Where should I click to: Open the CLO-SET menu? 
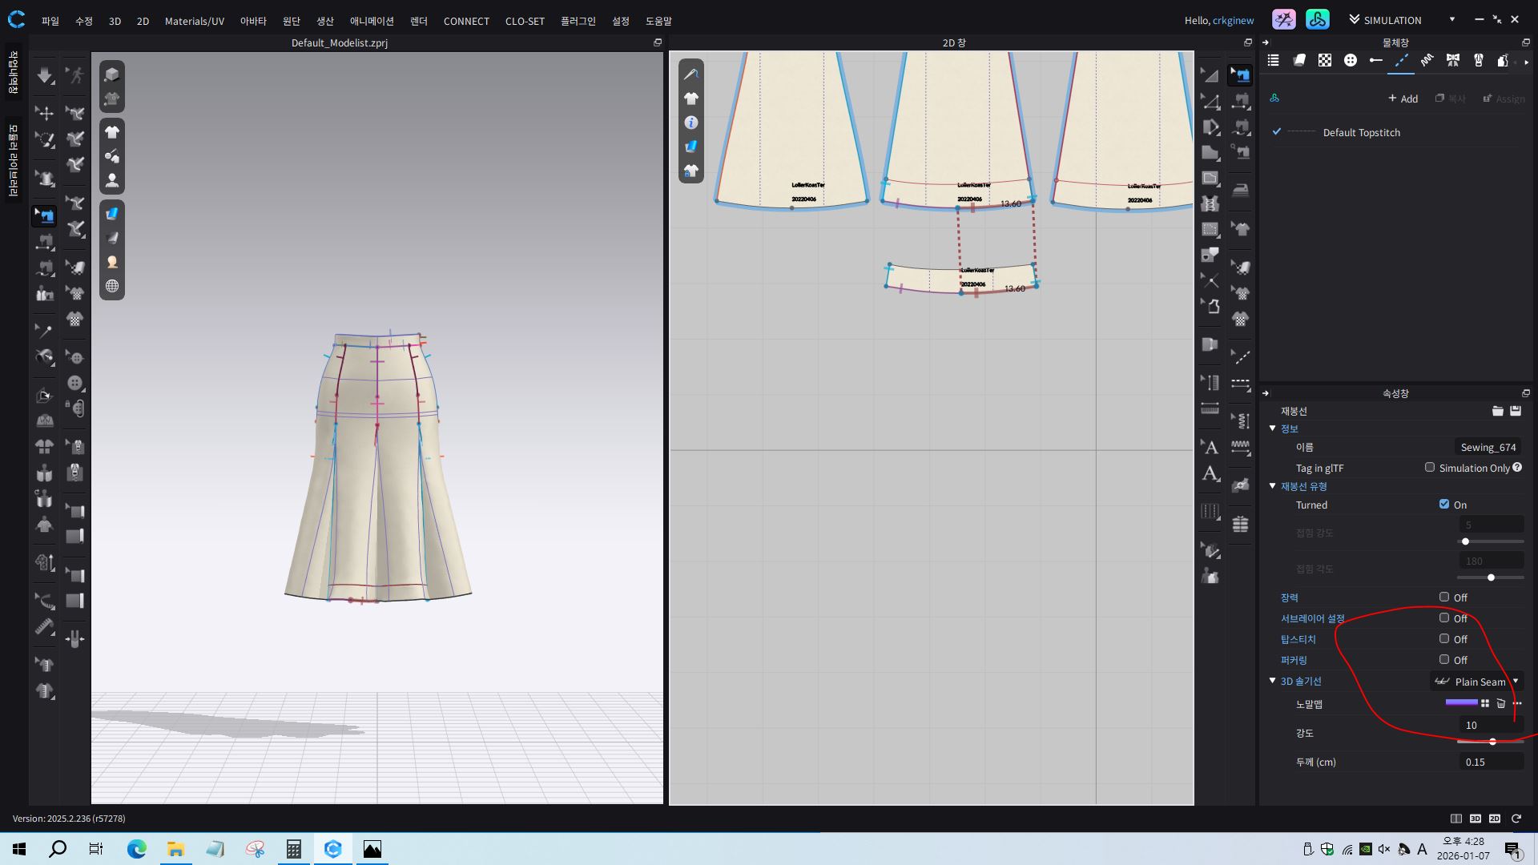pos(525,21)
